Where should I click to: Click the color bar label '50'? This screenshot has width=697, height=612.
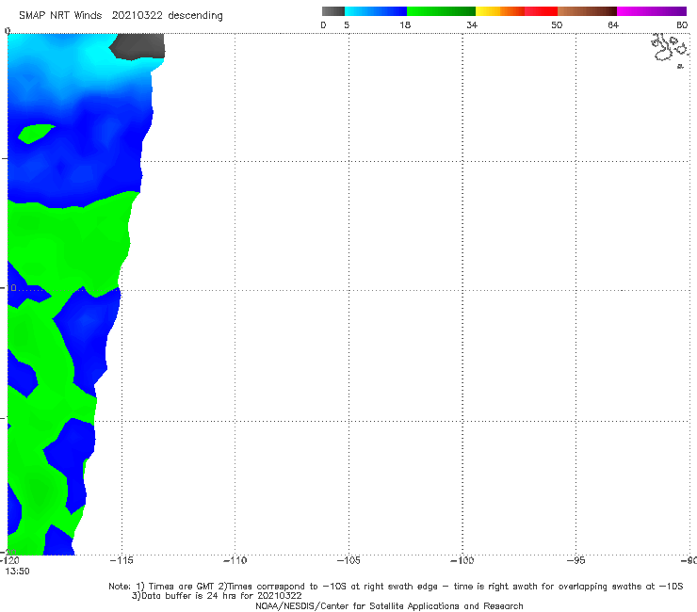pyautogui.click(x=557, y=25)
